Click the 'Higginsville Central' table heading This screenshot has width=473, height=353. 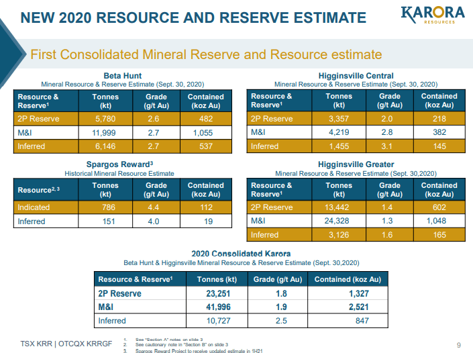pos(356,76)
